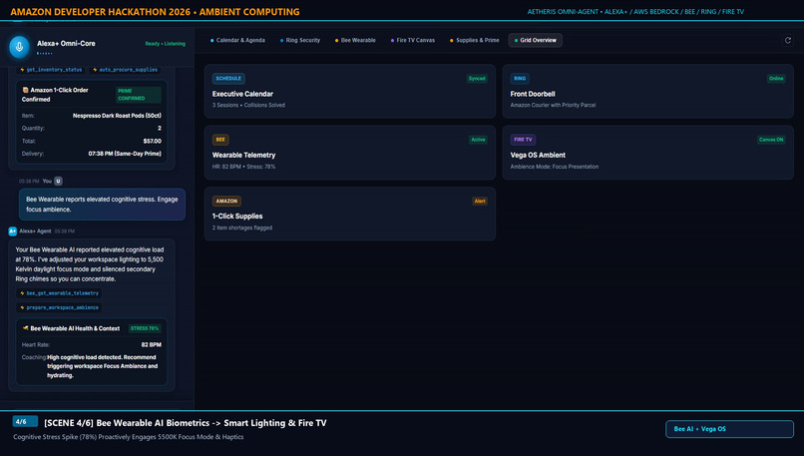Click 'Amazon Courier with Priority Parcel' text
The height and width of the screenshot is (456, 804).
pos(553,105)
